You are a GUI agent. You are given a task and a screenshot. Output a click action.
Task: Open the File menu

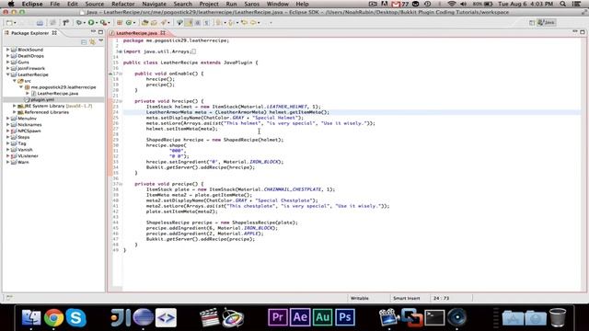[x=55, y=4]
